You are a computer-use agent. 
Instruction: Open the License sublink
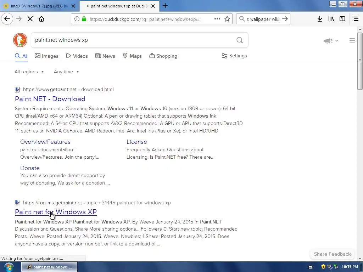pos(136,142)
